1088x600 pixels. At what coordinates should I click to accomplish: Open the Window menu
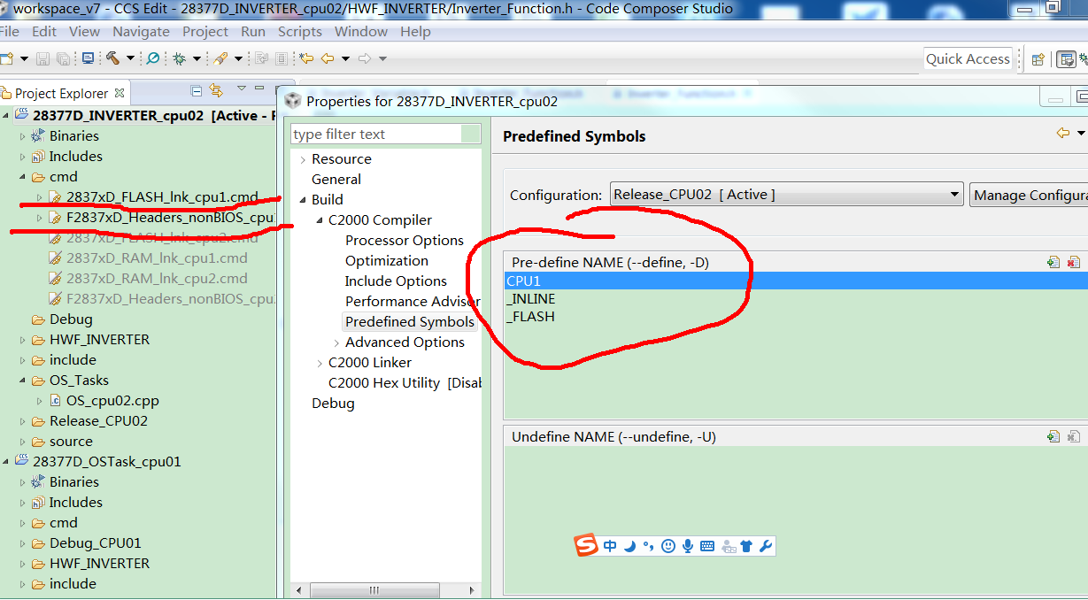(x=361, y=31)
